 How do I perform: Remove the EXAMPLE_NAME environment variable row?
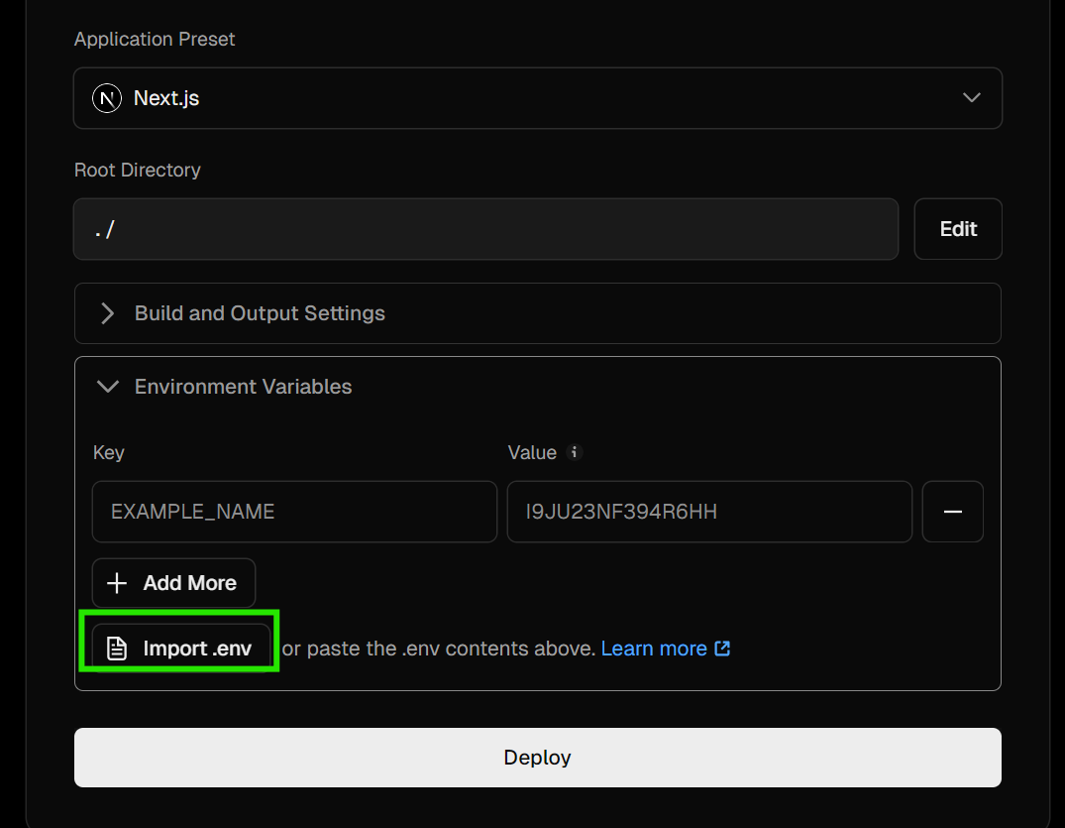tap(952, 512)
